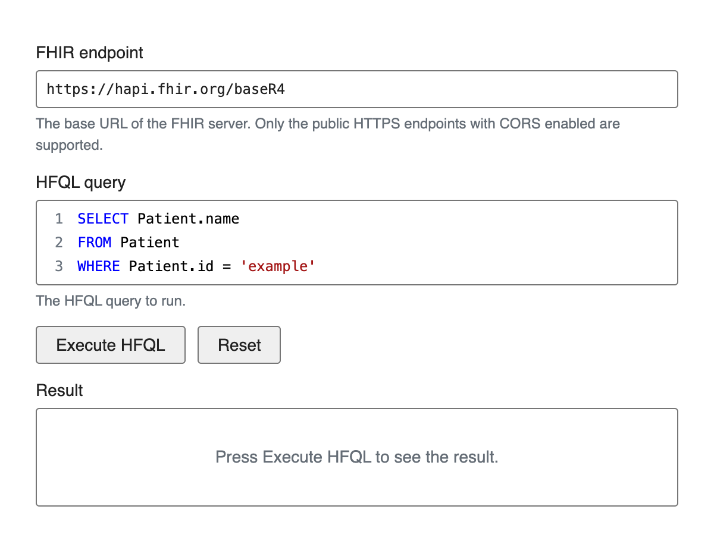Click the 'Press Execute HFQL' placeholder text

[356, 457]
